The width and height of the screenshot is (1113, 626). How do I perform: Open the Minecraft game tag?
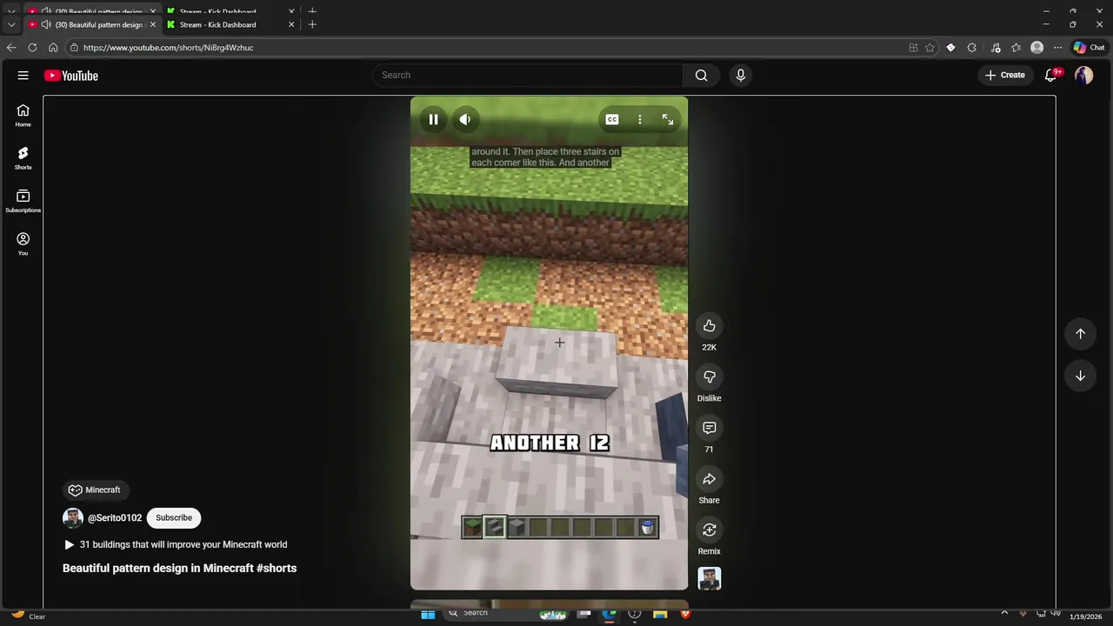pyautogui.click(x=94, y=490)
